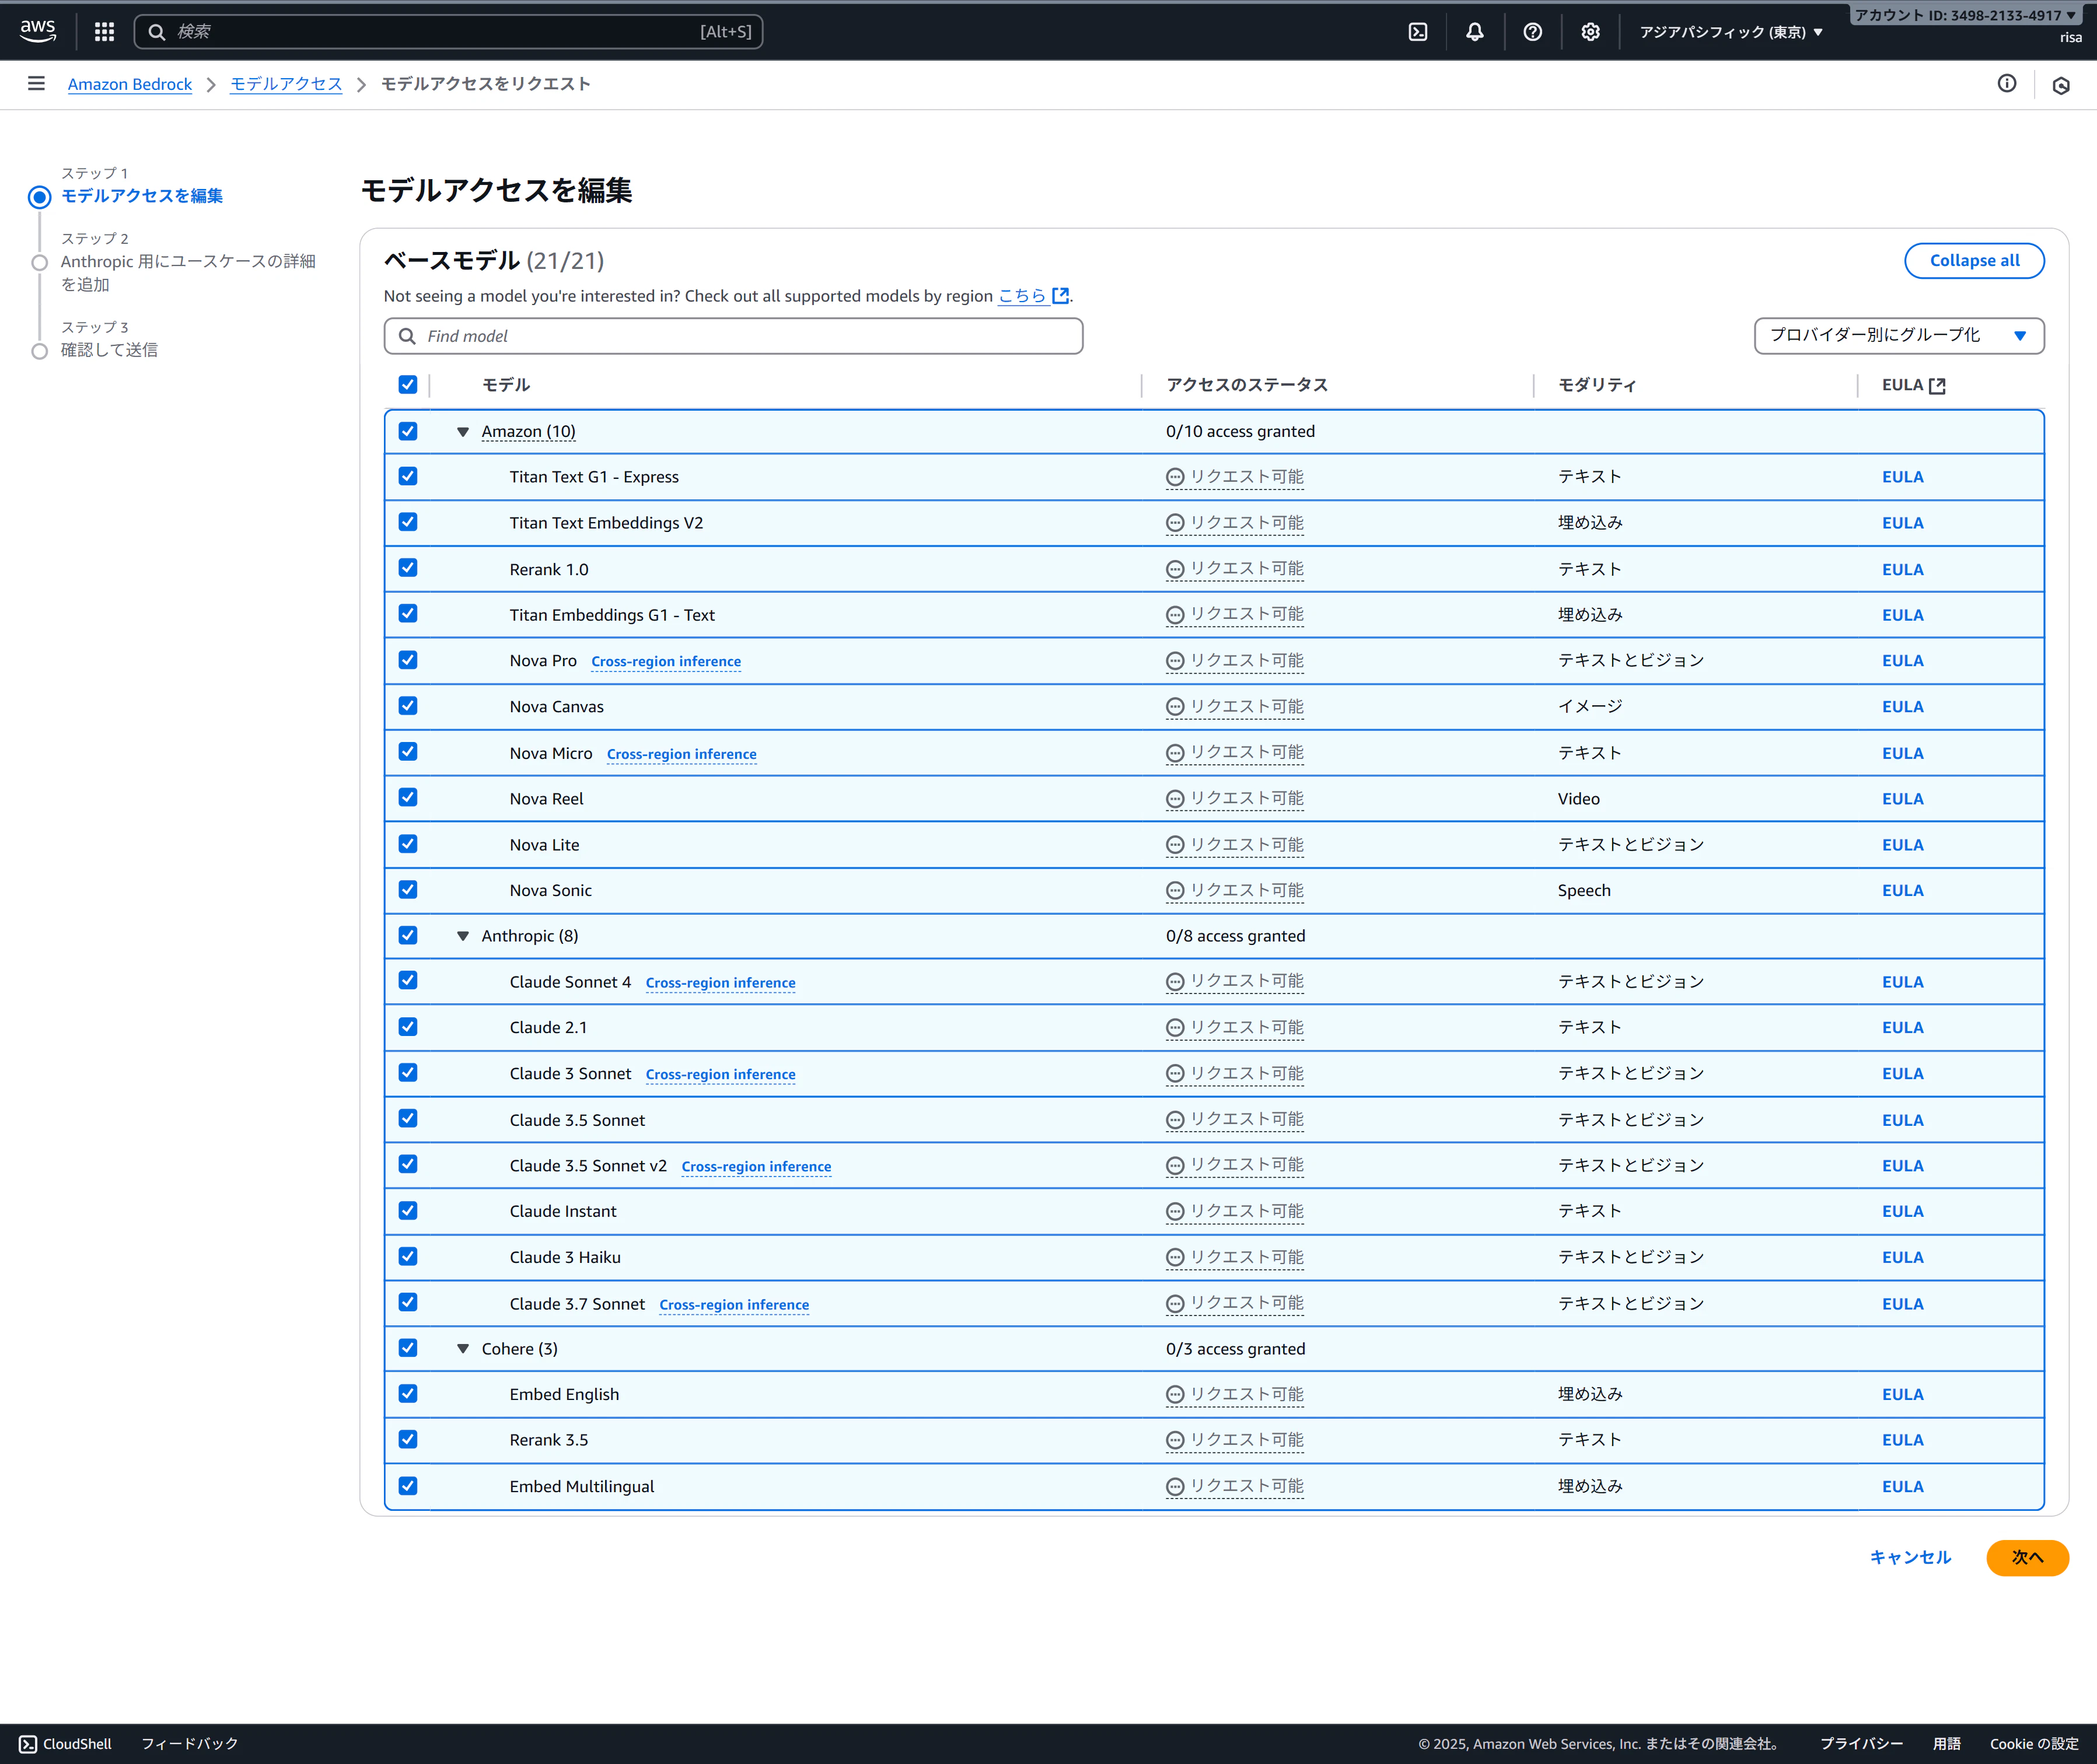
Task: Click the キャンセル cancel button
Action: 1910,1558
